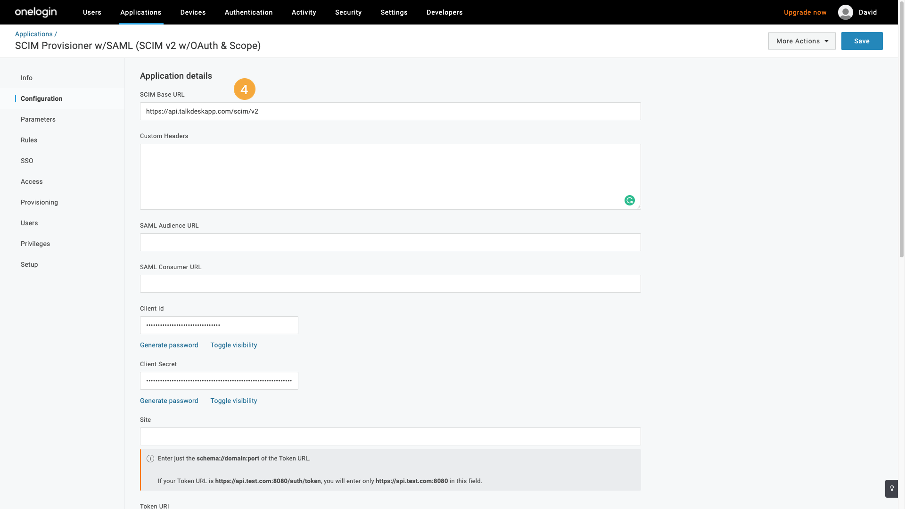Click inside the SAML Audience URL field

click(x=390, y=242)
